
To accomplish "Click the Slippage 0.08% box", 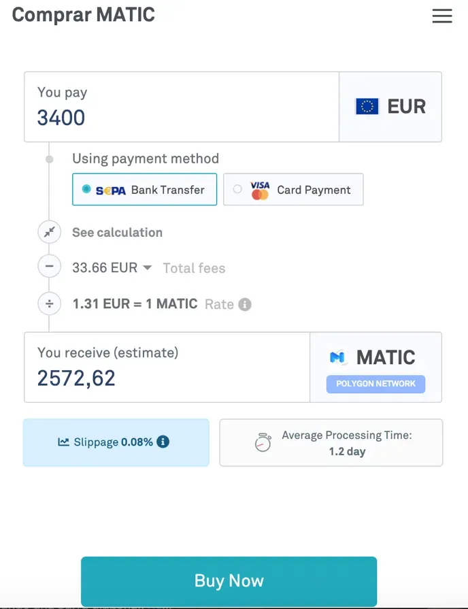I will 116,442.
